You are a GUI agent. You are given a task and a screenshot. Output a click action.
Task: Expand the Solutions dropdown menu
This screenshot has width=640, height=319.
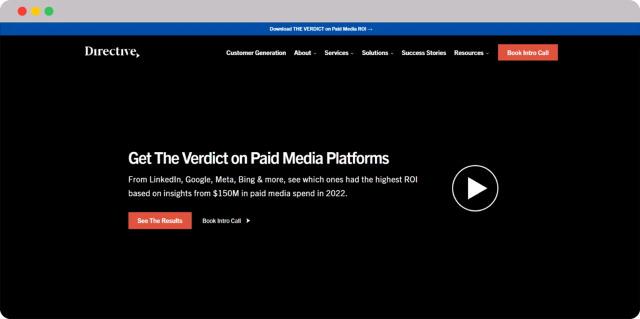pos(377,53)
